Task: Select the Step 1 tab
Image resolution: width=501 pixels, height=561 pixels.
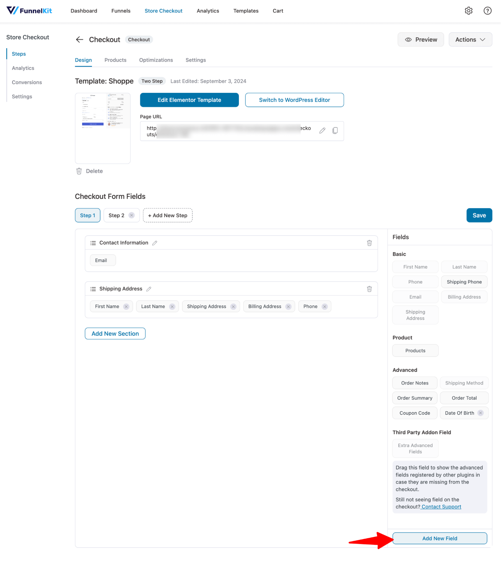Action: tap(87, 215)
